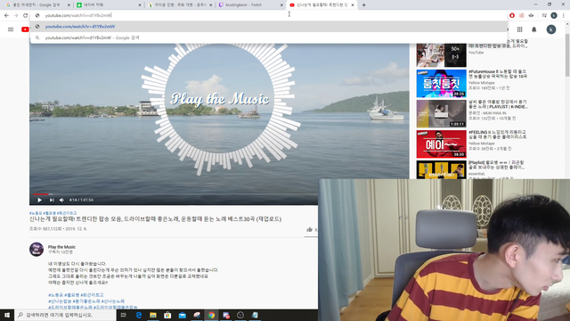This screenshot has width=570, height=321.
Task: Open Chrome three-dot menu
Action: pos(564,15)
